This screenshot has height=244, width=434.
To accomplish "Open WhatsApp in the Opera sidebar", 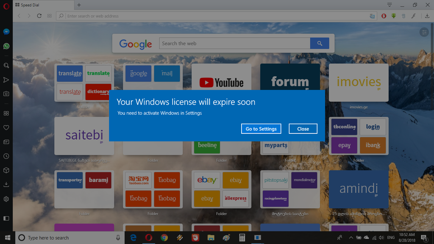I will tap(6, 46).
